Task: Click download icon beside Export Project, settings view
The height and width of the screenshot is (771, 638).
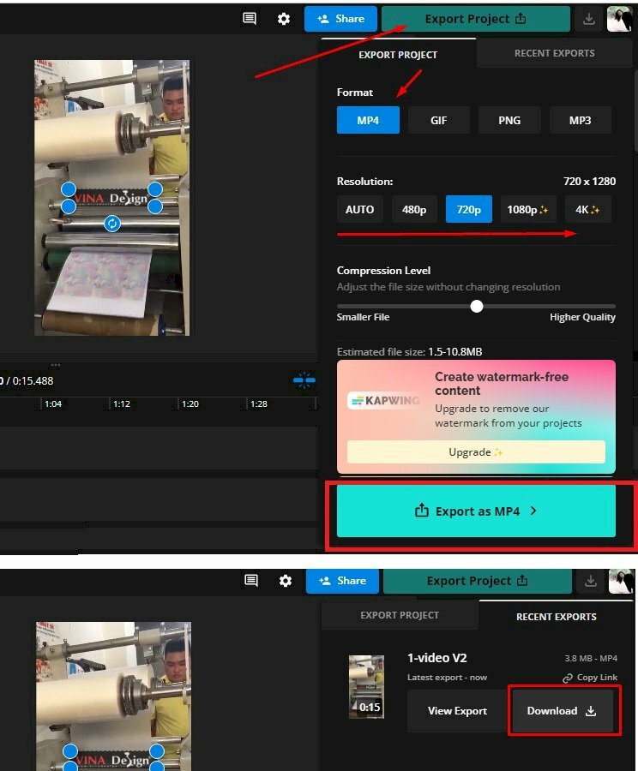Action: 589,19
